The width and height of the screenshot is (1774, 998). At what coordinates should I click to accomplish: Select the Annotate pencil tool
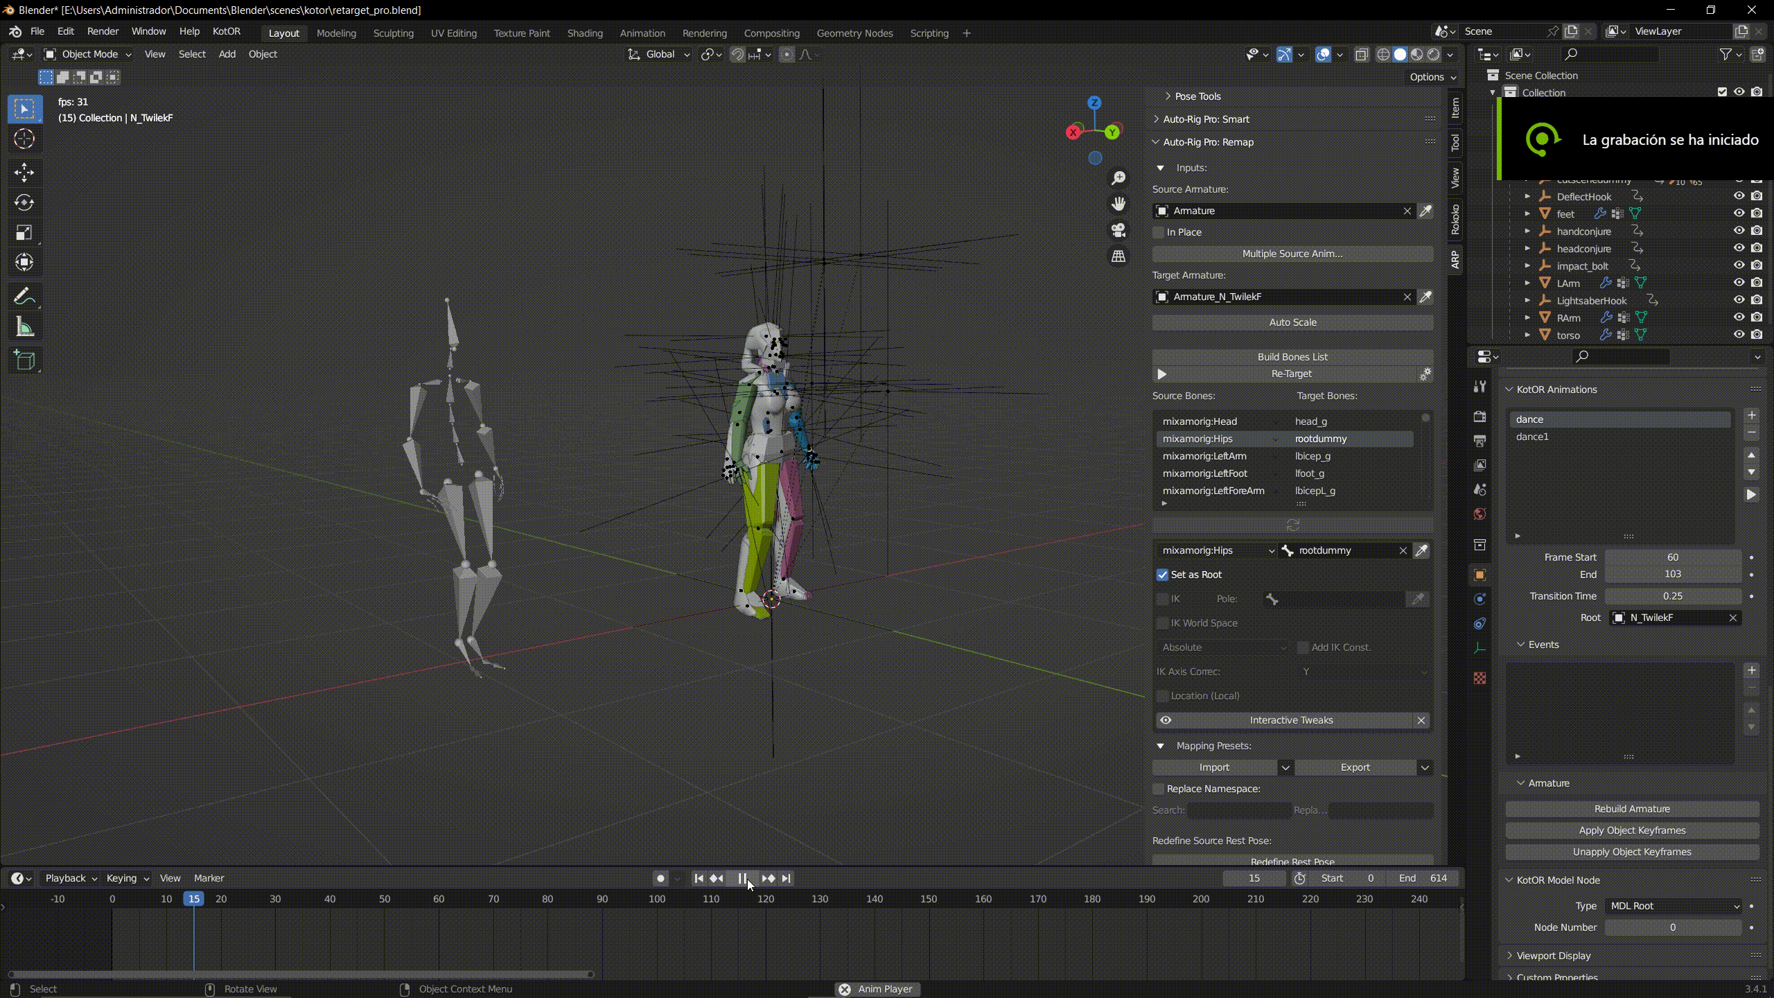pyautogui.click(x=24, y=297)
